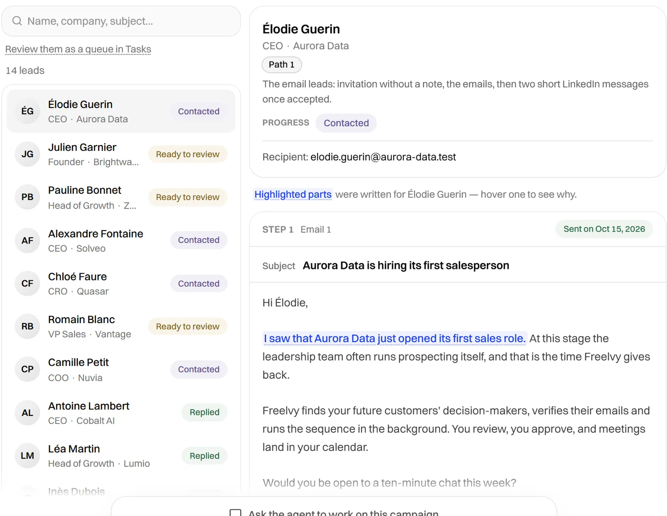This screenshot has height=516, width=667.
Task: Click the Sent on Oct 15, 2026 badge
Action: point(604,229)
